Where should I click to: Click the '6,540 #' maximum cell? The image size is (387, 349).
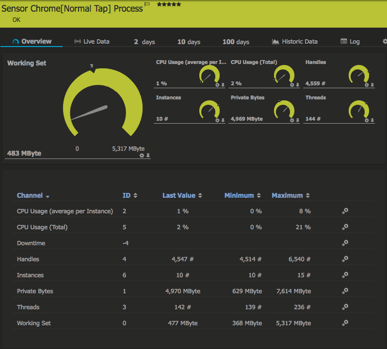300,259
